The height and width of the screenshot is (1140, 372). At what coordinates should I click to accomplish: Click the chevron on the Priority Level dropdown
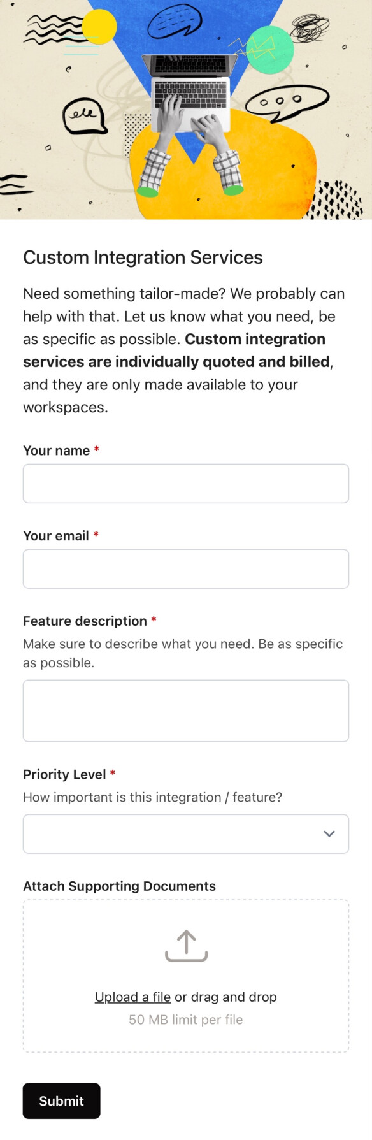(x=329, y=833)
